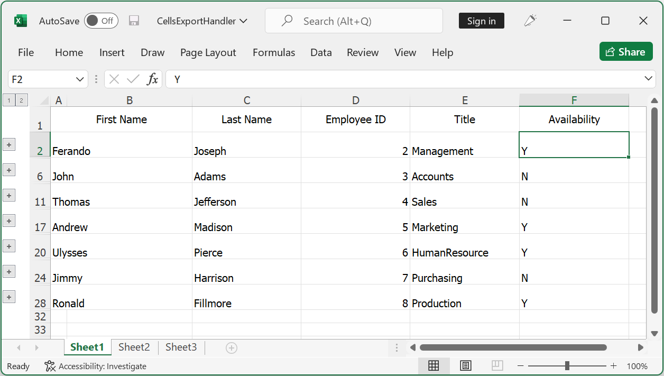Screen dimensions: 664x376
Task: Click the Employee ID header cell
Action: pyautogui.click(x=356, y=120)
